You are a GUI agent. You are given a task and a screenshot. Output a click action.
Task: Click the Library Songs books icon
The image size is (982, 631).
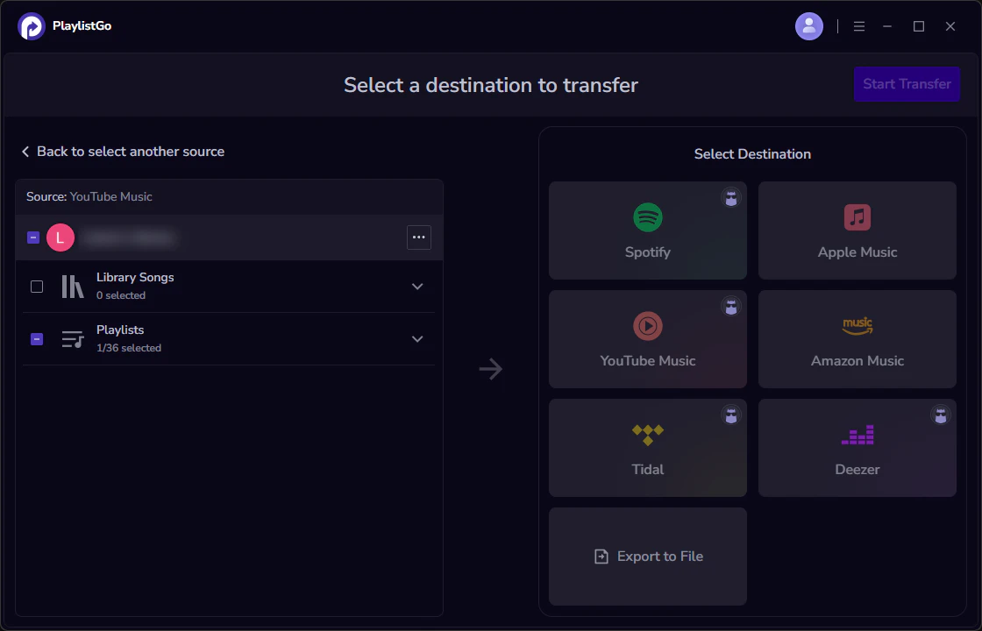point(73,286)
